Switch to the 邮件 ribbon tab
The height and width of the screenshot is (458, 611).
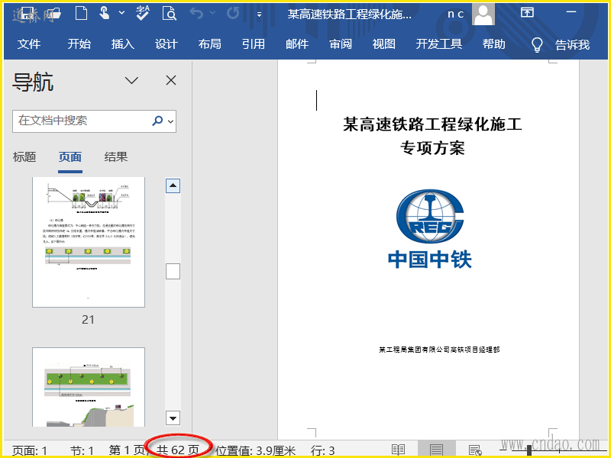click(297, 44)
